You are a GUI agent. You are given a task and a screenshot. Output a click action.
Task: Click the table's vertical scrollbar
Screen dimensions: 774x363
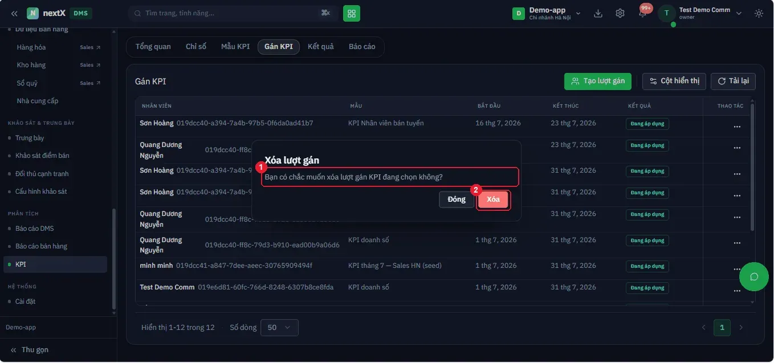tap(752, 166)
